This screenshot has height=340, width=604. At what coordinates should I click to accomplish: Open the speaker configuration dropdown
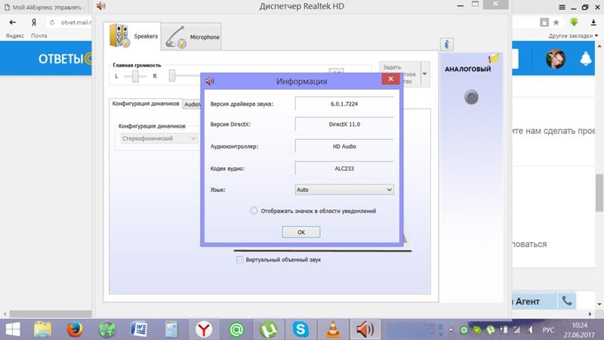[x=159, y=139]
